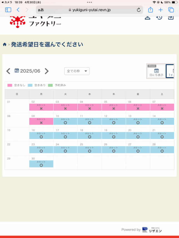Show all open tabs overview
This screenshot has height=238, width=179.
(x=171, y=10)
